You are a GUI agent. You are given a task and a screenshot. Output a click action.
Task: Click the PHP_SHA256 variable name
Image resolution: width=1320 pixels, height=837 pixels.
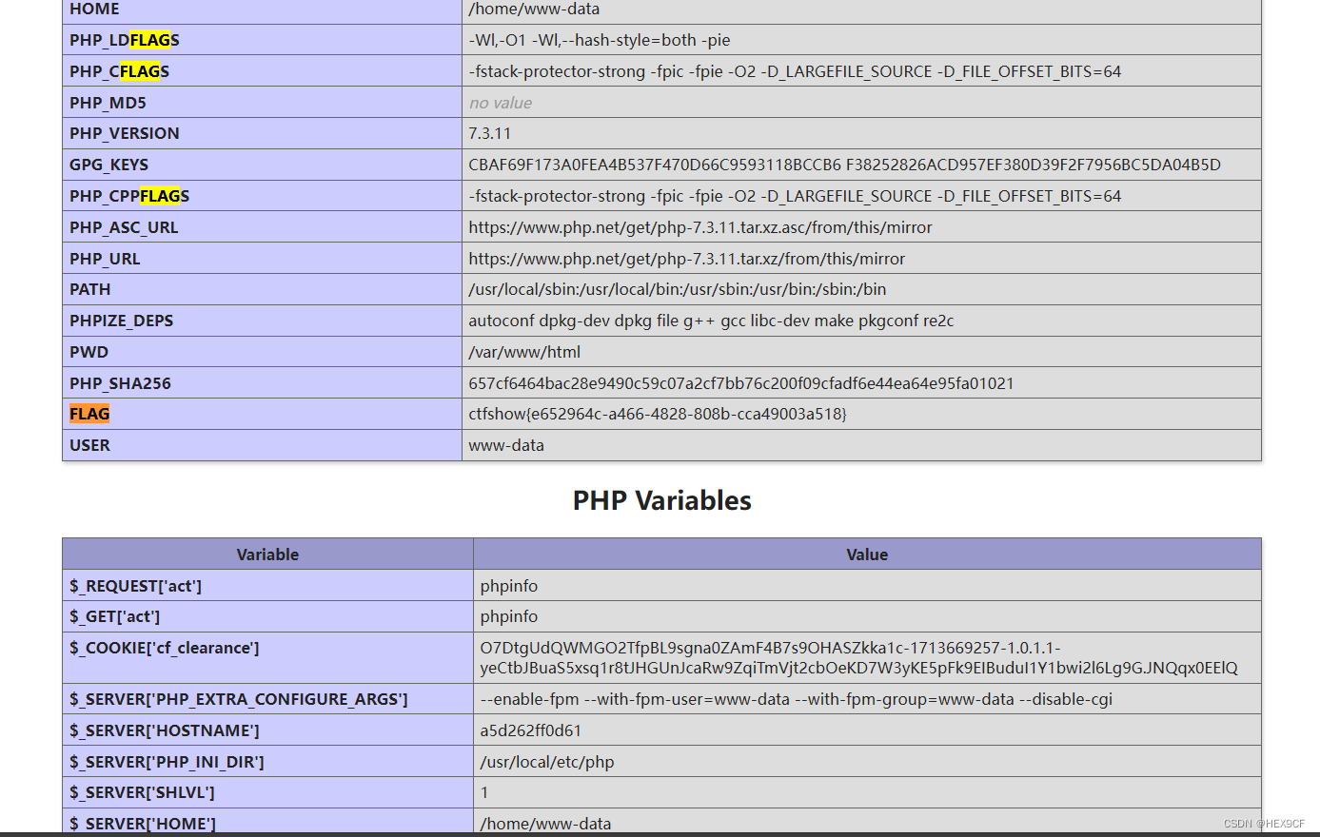(x=121, y=383)
